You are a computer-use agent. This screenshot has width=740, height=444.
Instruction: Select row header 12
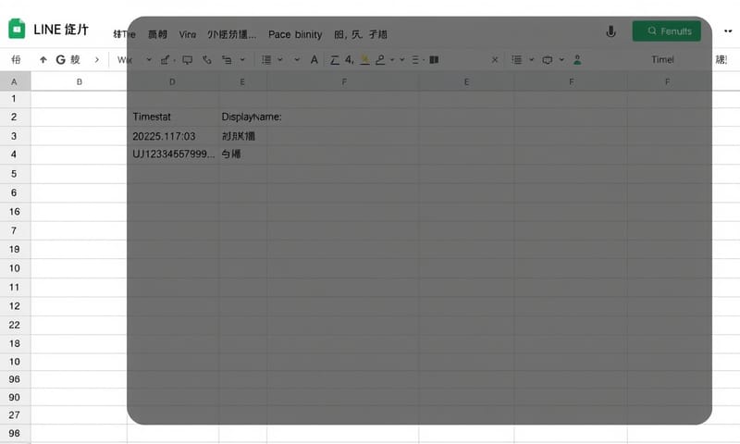(14, 306)
